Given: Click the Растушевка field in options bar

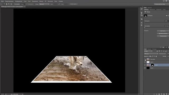Looking at the screenshot, I should (23, 4).
